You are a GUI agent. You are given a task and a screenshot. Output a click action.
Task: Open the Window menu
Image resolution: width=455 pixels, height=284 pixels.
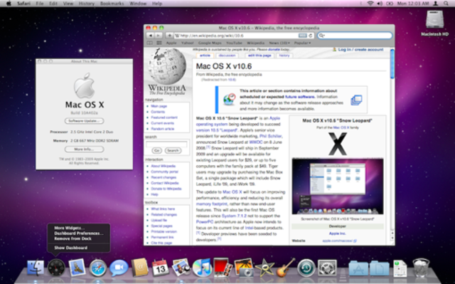click(138, 4)
